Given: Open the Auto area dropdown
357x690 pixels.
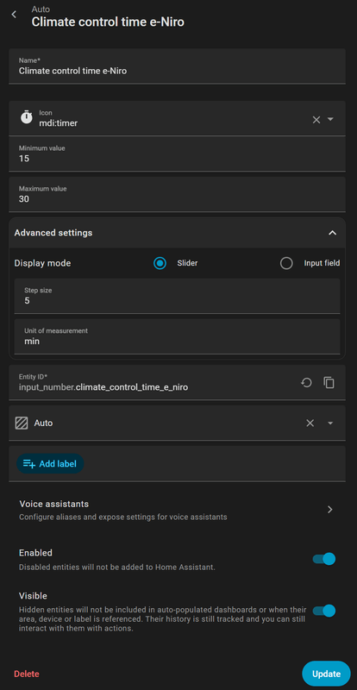Looking at the screenshot, I should (x=330, y=423).
